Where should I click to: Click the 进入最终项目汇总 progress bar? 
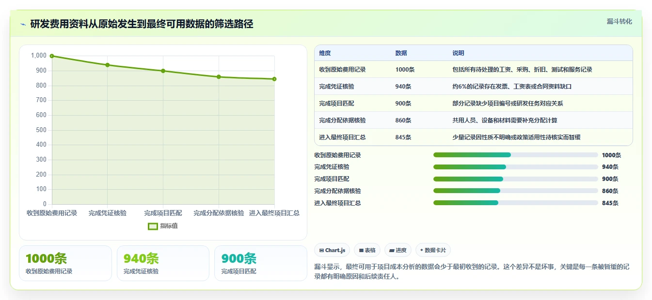coord(516,203)
